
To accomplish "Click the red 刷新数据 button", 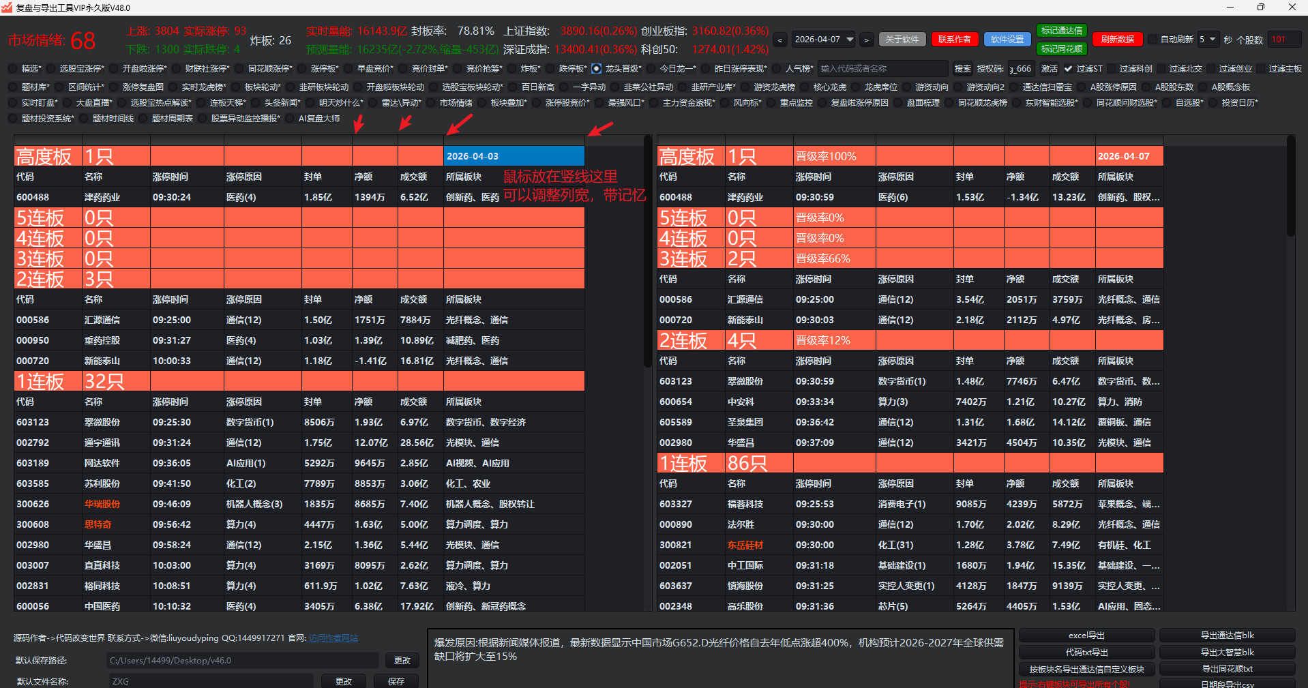I will 1117,40.
